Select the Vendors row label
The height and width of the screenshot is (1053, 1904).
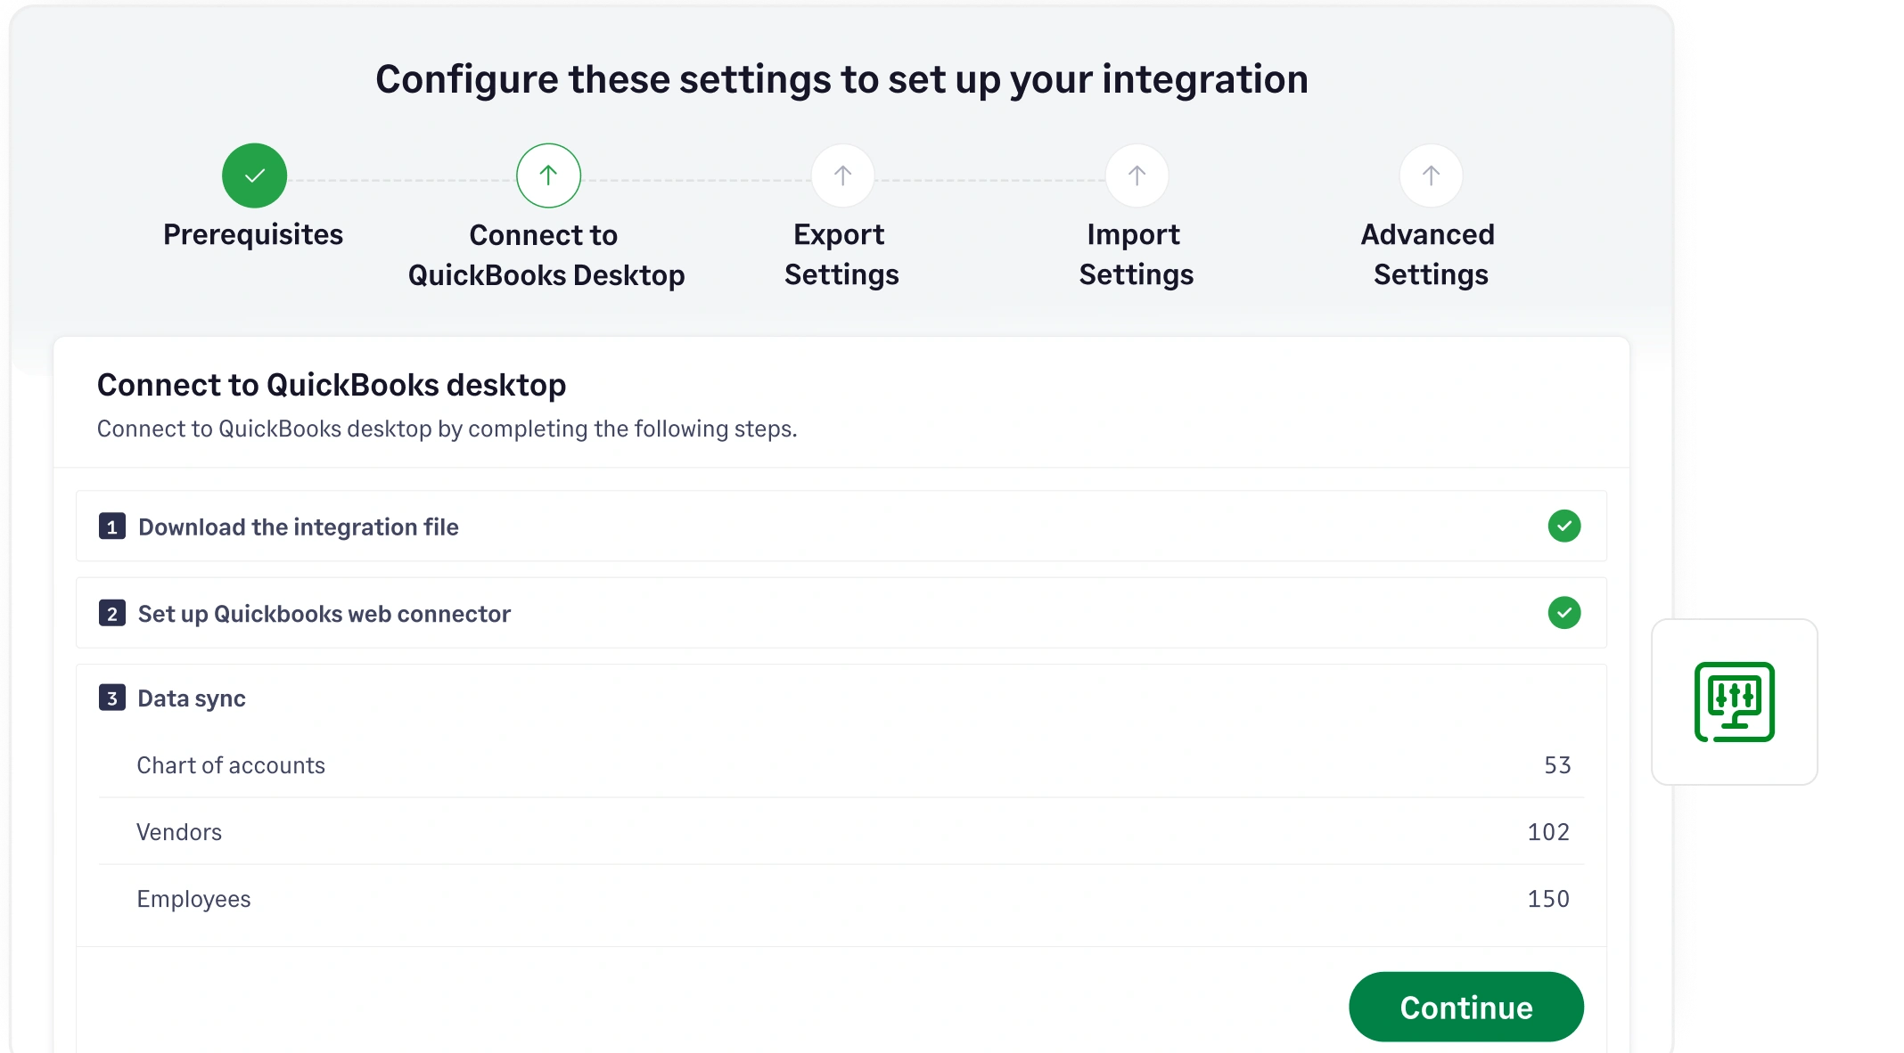click(x=179, y=832)
